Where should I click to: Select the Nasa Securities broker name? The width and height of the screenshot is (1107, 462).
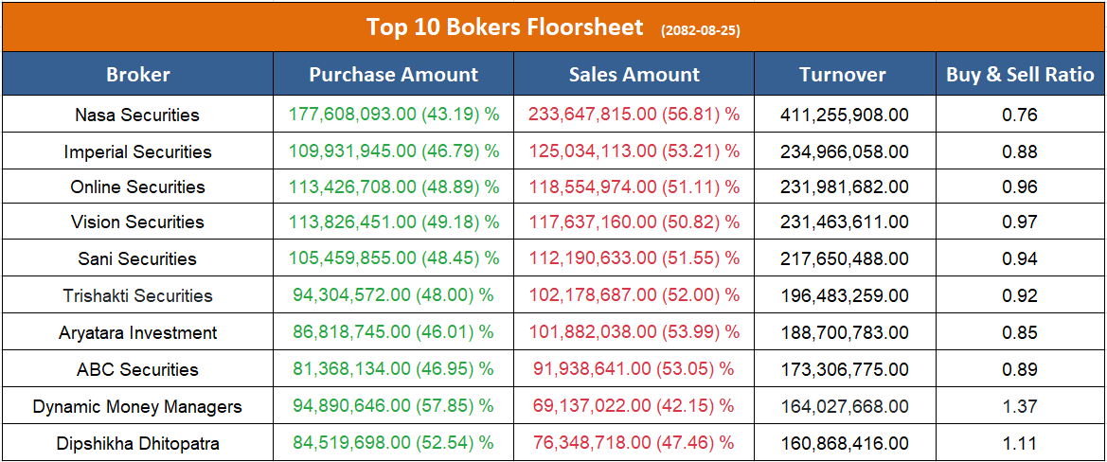click(137, 115)
